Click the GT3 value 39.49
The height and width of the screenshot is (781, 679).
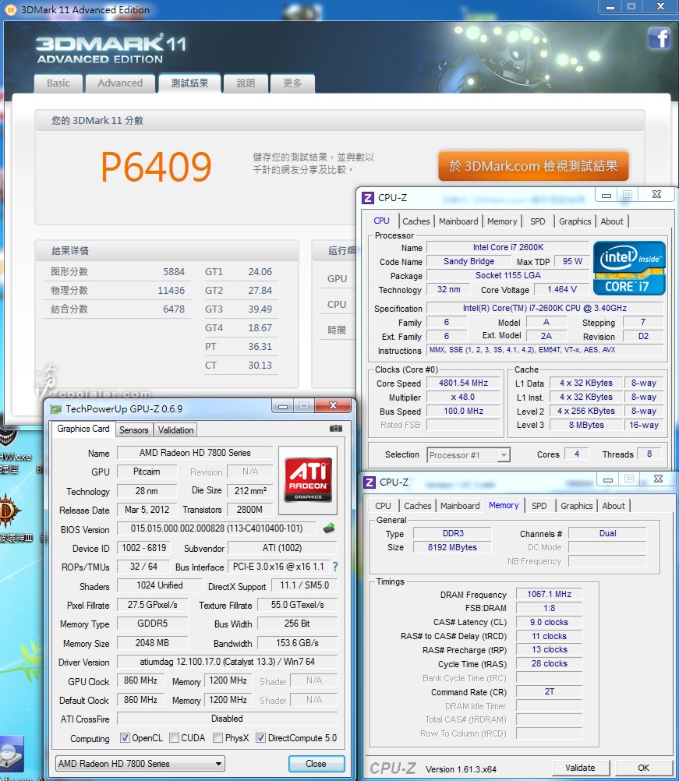pyautogui.click(x=260, y=309)
